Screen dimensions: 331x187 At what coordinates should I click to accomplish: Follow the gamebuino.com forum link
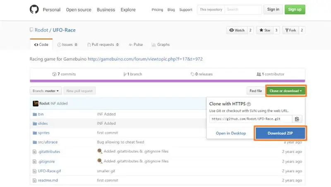[145, 59]
